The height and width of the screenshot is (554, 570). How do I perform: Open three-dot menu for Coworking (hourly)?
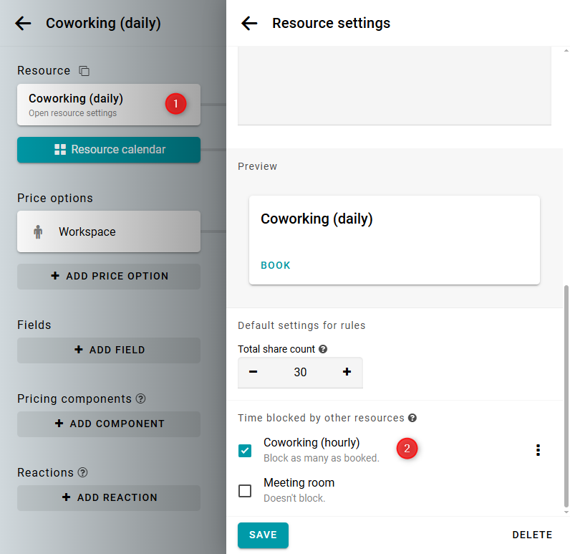click(x=538, y=450)
